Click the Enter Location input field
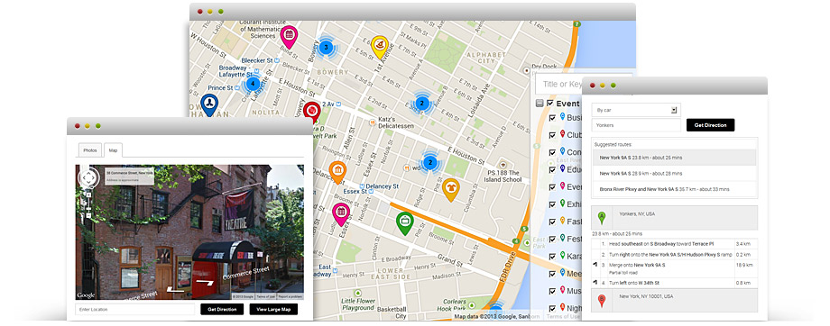Image resolution: width=830 pixels, height=326 pixels. [x=135, y=309]
